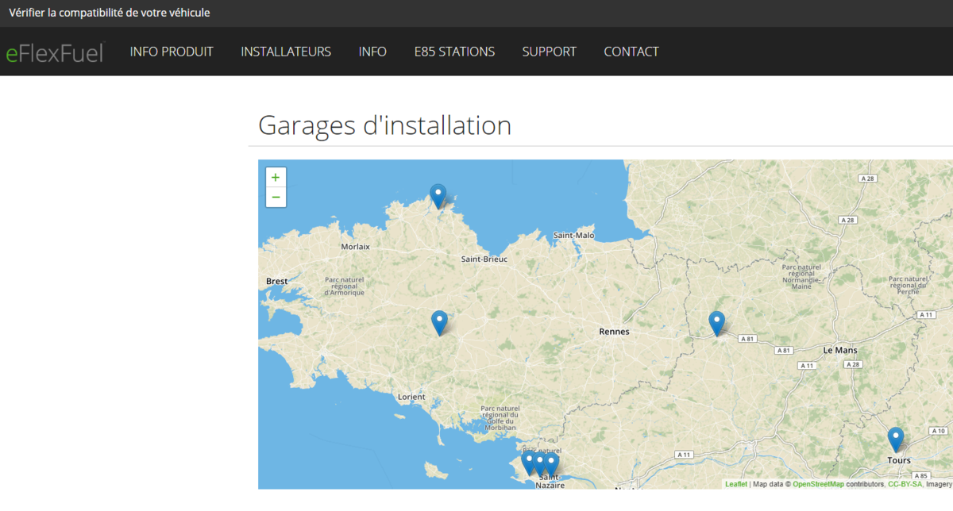Navigate to E85 STATIONS
The height and width of the screenshot is (511, 953).
point(454,52)
